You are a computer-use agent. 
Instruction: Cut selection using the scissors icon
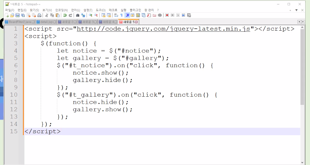(x=47, y=15)
